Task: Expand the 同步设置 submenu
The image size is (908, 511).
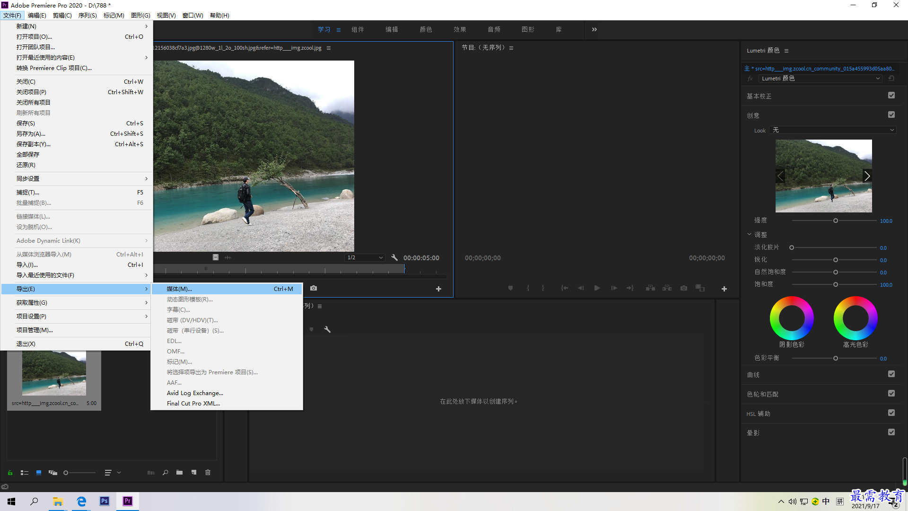Action: pyautogui.click(x=76, y=179)
